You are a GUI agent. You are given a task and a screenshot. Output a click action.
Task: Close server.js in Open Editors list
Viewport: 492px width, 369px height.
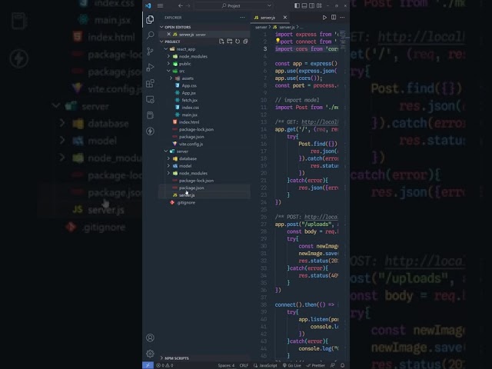(x=169, y=34)
